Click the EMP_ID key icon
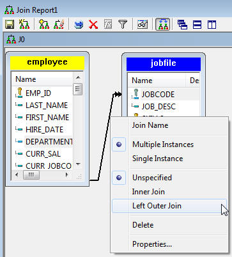The height and width of the screenshot is (257, 232). 19,93
